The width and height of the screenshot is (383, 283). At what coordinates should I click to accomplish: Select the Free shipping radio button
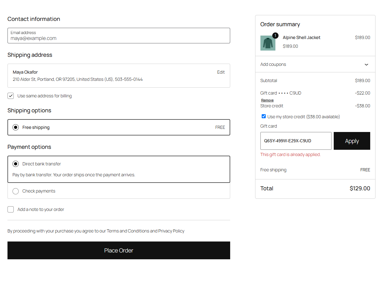coord(16,127)
